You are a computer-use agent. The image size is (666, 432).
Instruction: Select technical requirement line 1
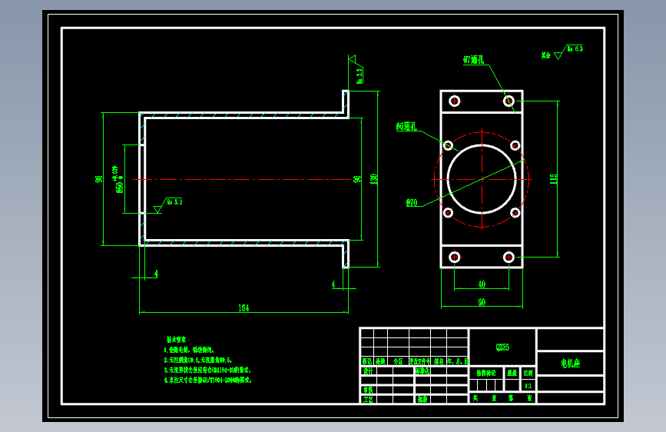pos(189,350)
